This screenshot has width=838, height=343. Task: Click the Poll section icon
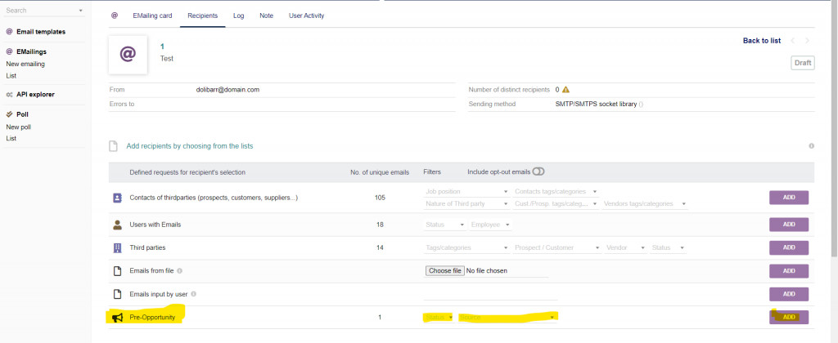[x=10, y=114]
